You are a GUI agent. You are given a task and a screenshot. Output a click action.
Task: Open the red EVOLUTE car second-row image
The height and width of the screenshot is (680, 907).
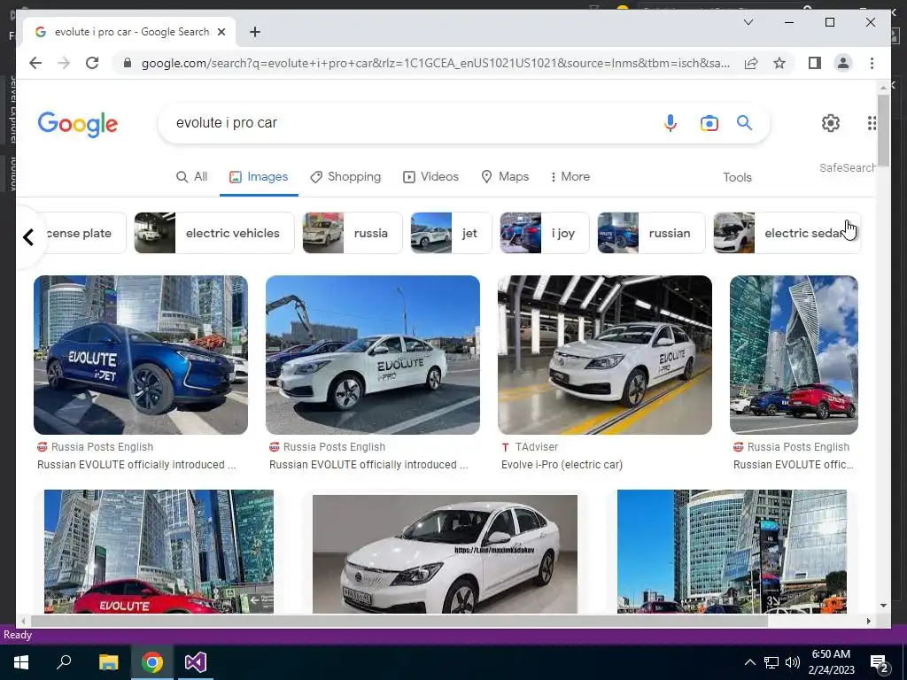click(159, 552)
